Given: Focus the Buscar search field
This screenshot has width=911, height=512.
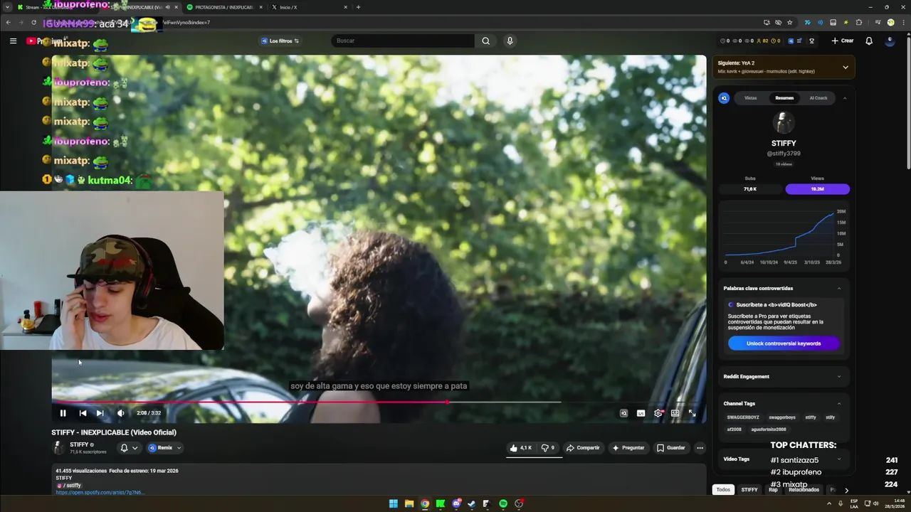Looking at the screenshot, I should [x=403, y=41].
